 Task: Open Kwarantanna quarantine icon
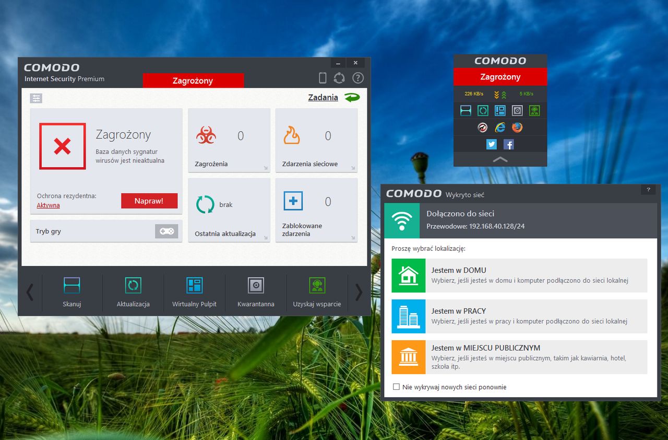[x=256, y=292]
